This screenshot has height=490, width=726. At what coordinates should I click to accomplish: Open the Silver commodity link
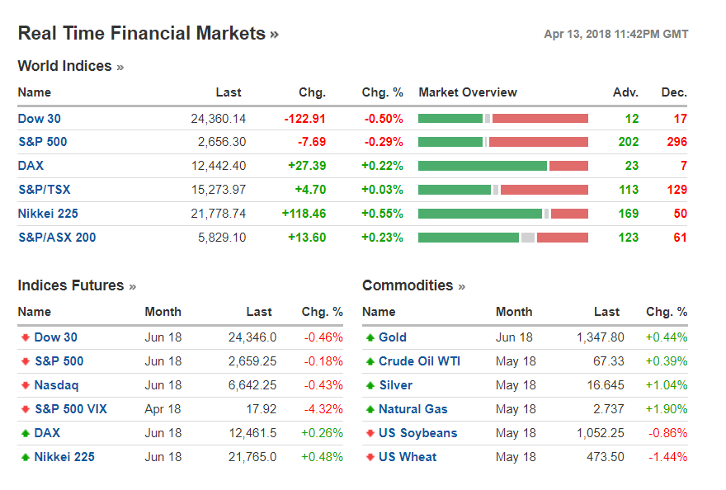click(x=395, y=385)
